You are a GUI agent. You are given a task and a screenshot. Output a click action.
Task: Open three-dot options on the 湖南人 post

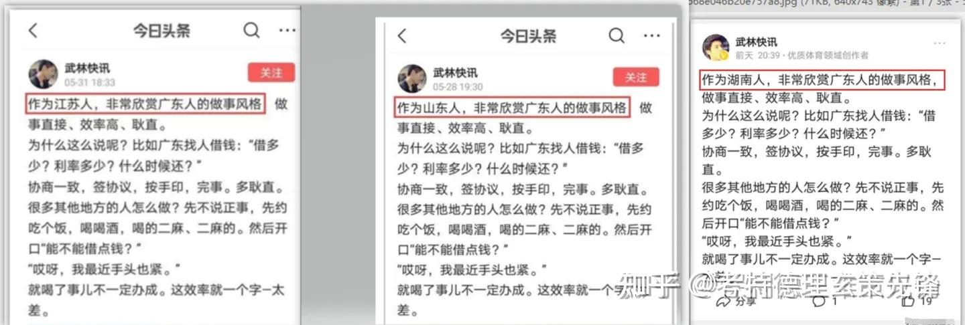point(940,43)
